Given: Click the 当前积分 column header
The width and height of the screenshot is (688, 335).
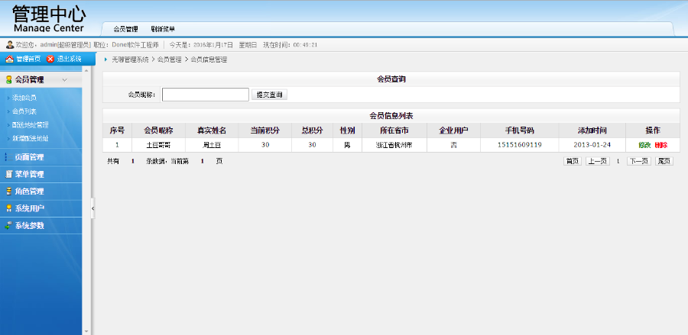Looking at the screenshot, I should coord(265,130).
